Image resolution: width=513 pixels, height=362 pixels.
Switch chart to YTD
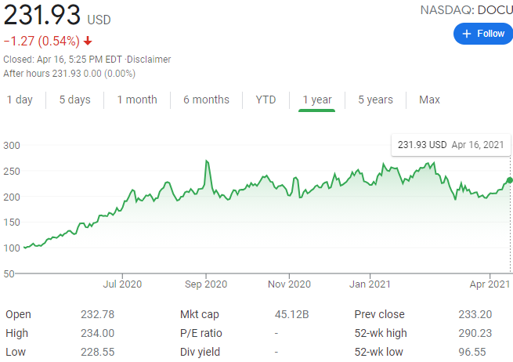point(266,100)
